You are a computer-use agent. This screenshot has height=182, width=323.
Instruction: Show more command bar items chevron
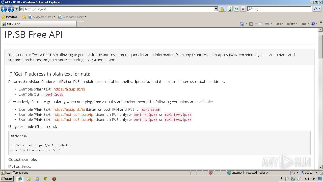321,22
